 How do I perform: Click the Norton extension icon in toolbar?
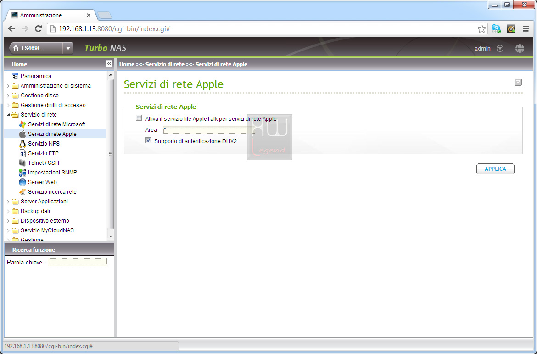pyautogui.click(x=511, y=29)
